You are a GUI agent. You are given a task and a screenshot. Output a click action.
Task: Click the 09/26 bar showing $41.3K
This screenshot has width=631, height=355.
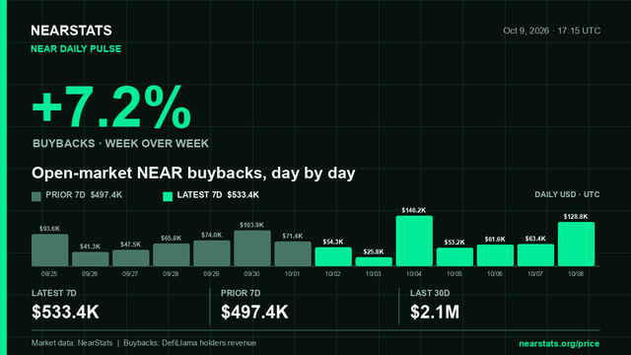pos(91,258)
